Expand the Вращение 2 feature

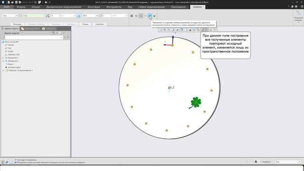pyautogui.click(x=3, y=61)
